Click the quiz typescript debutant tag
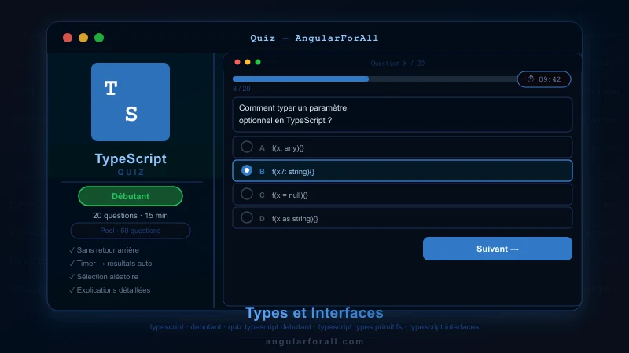Image resolution: width=629 pixels, height=353 pixels. (270, 327)
